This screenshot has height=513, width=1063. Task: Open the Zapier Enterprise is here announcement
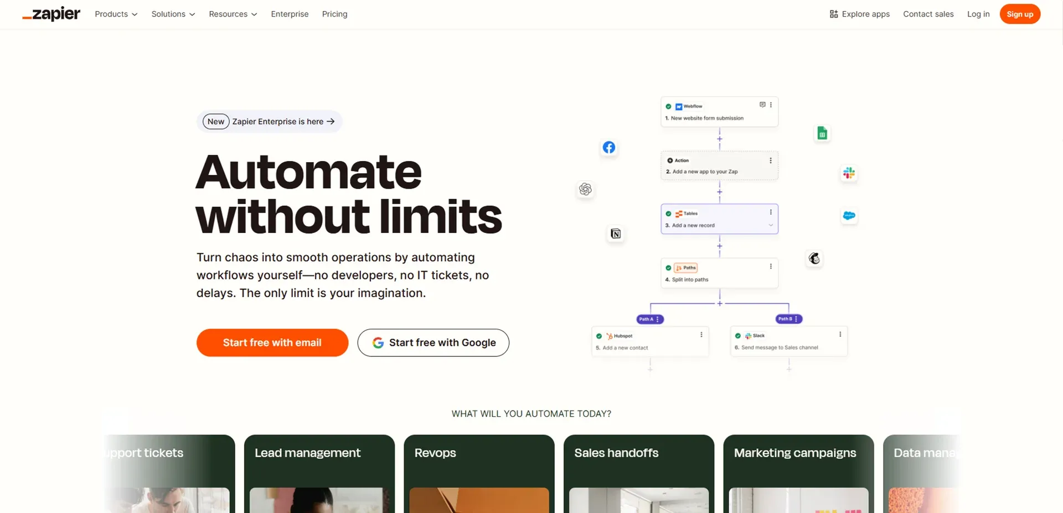pyautogui.click(x=269, y=121)
